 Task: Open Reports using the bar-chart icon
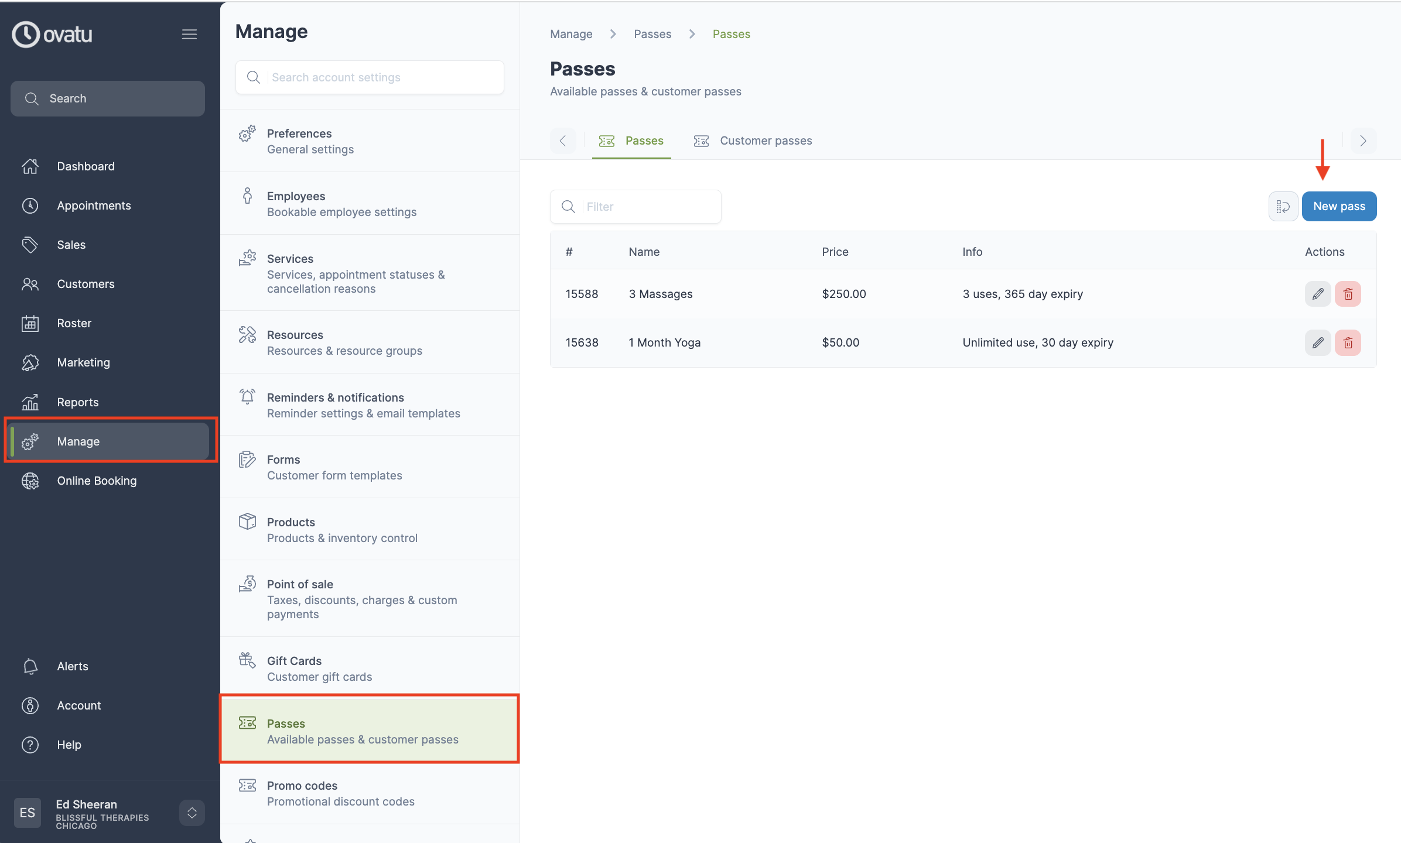click(x=30, y=402)
